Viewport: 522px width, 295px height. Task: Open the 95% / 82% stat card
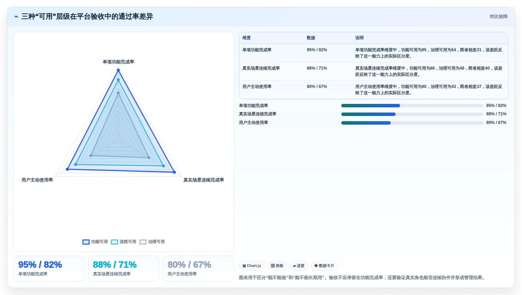pos(49,268)
